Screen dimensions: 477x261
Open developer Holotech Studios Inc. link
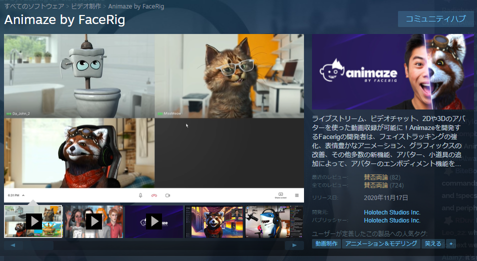point(392,212)
